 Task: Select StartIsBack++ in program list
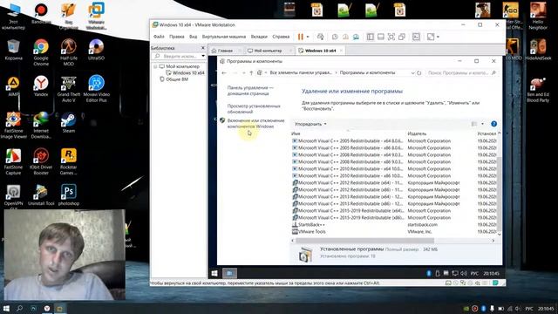pos(393,225)
